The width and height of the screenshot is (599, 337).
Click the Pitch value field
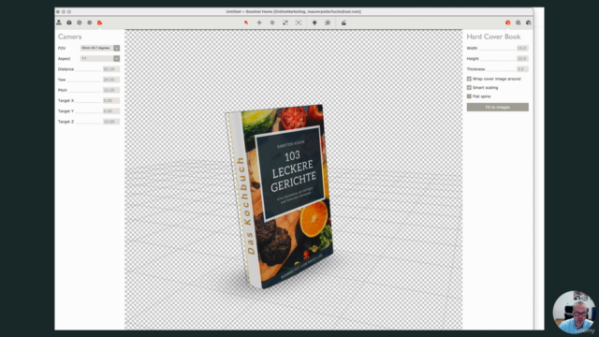click(111, 90)
